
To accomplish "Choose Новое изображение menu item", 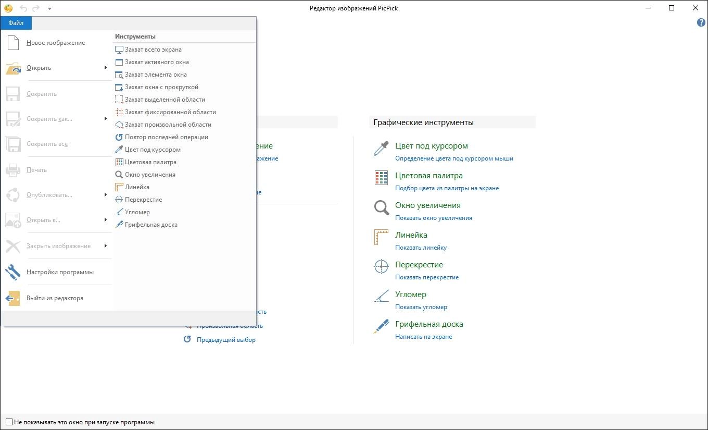I will pyautogui.click(x=57, y=43).
